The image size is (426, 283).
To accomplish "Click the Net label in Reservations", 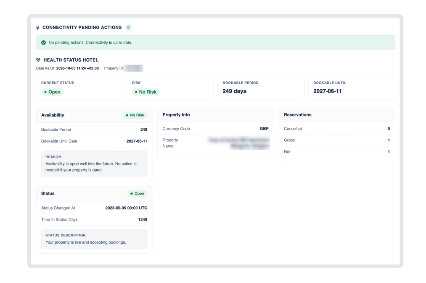I will pyautogui.click(x=287, y=152).
